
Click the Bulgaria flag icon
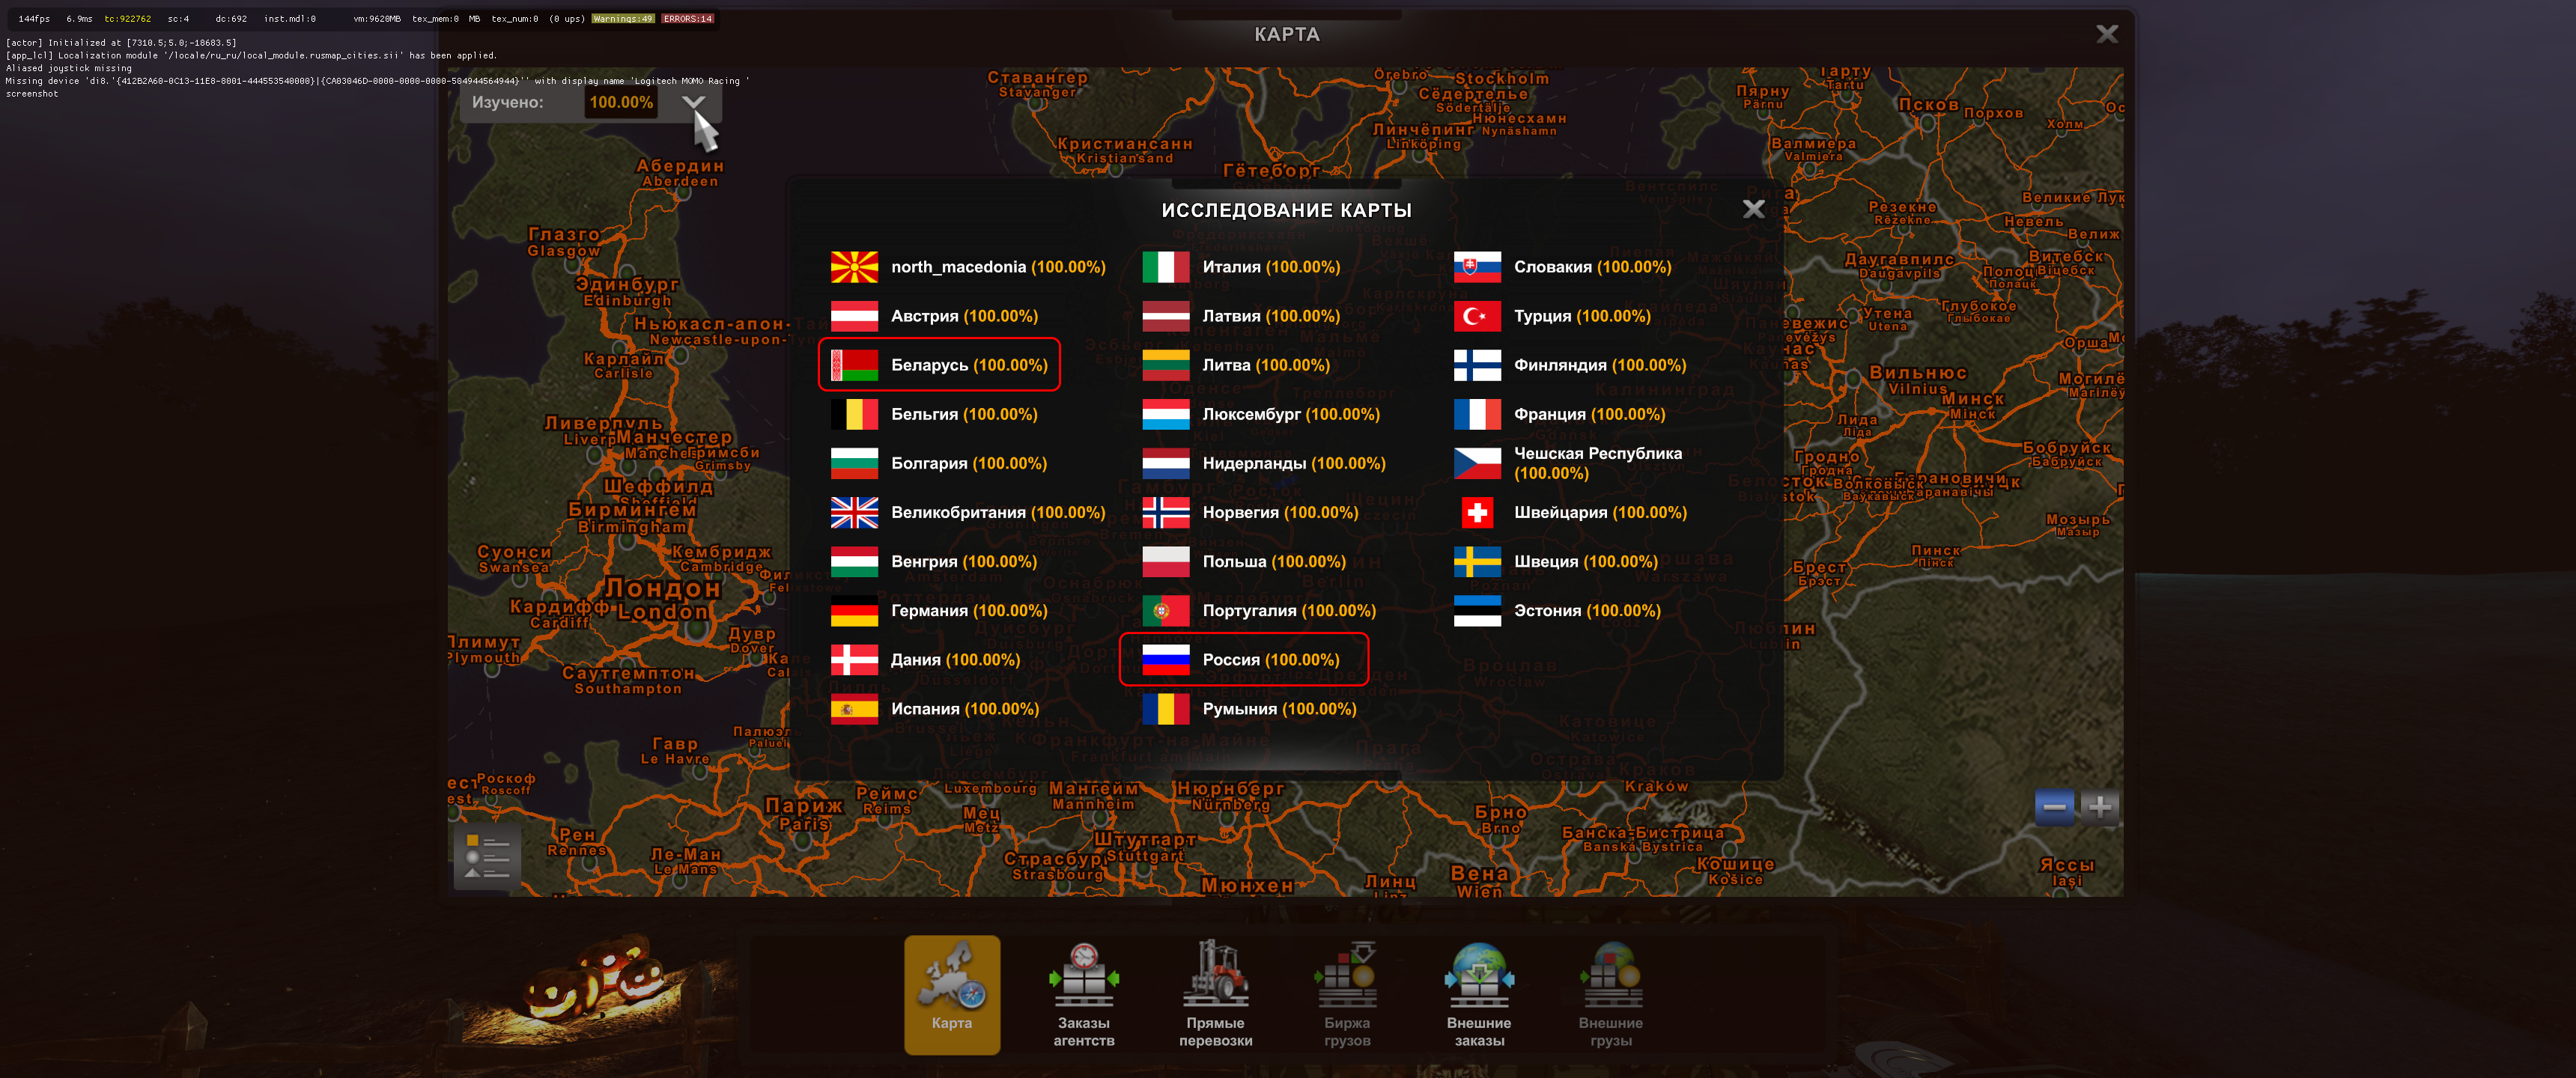click(x=854, y=463)
